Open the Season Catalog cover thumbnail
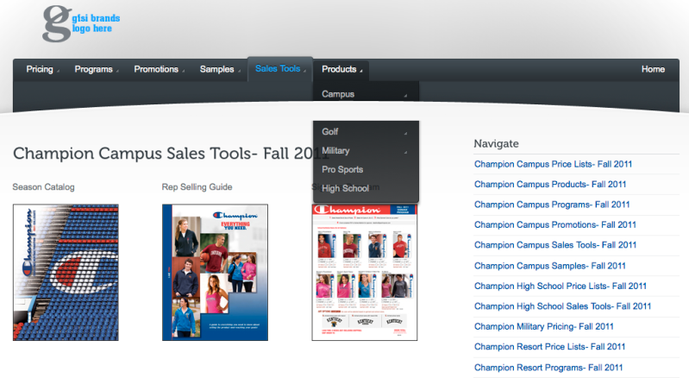The image size is (689, 378). coord(66,272)
